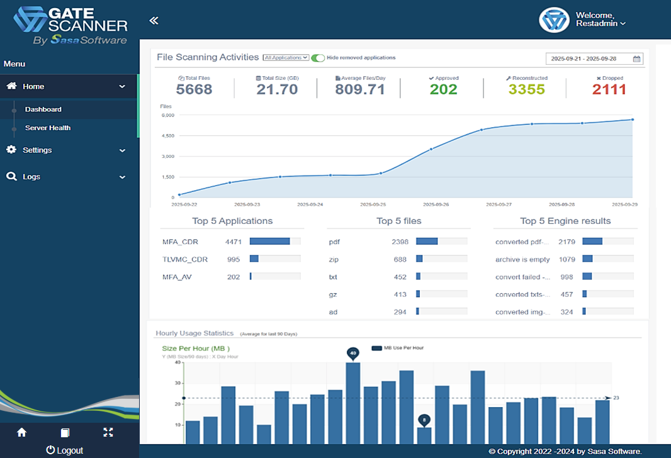The image size is (671, 458).
Task: Open the Dashboard menu item
Action: pos(43,109)
